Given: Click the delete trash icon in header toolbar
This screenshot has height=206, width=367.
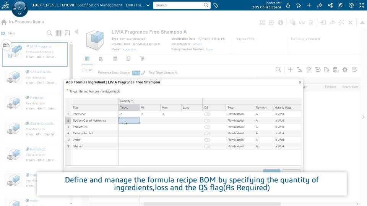Looking at the screenshot, I should pos(311,23).
